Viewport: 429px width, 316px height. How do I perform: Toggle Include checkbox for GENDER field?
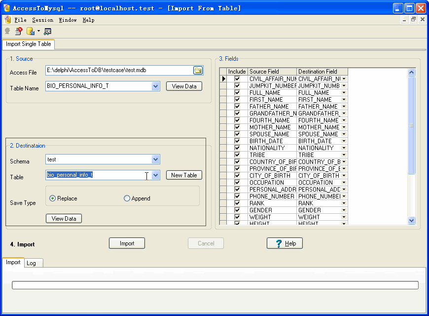click(237, 210)
